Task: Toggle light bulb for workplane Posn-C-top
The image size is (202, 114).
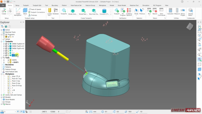Action: click(x=8, y=81)
